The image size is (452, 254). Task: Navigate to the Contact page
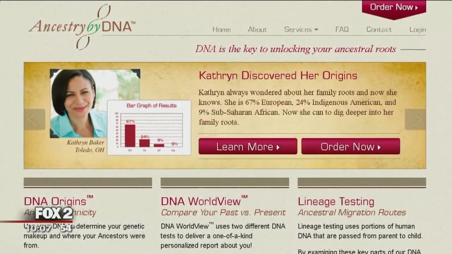379,30
